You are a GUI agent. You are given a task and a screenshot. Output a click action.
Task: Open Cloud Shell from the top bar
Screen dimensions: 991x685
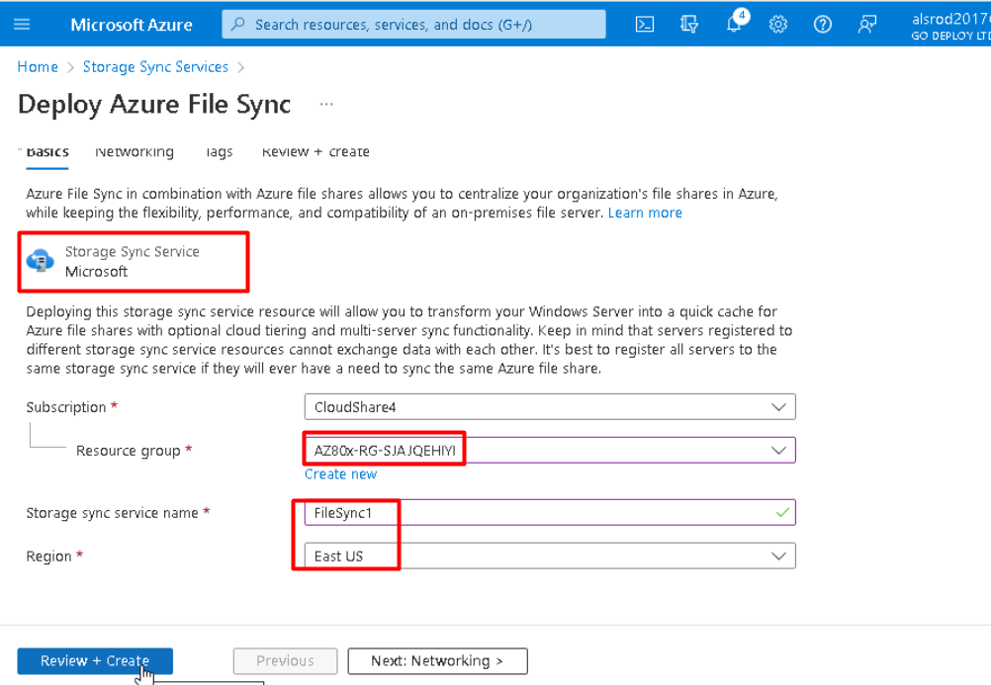[x=644, y=25]
